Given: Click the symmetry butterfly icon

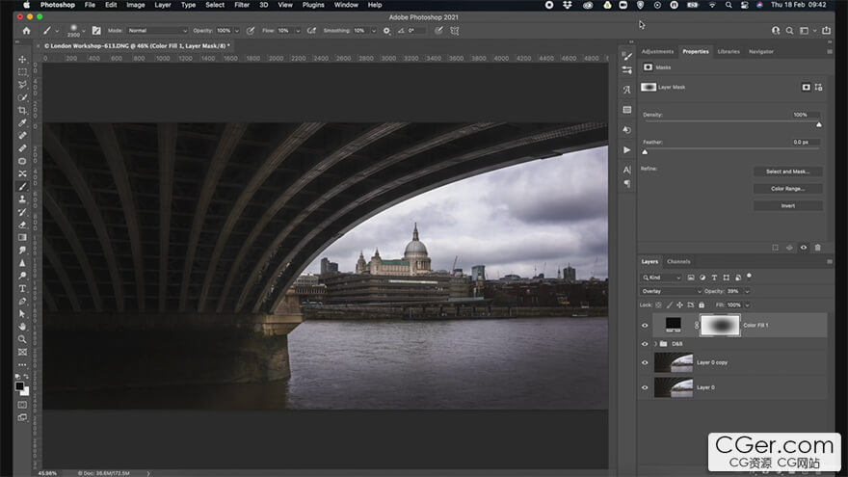Looking at the screenshot, I should click(x=455, y=31).
